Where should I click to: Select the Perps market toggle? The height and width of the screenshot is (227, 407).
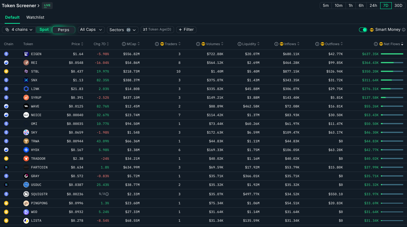click(x=64, y=30)
